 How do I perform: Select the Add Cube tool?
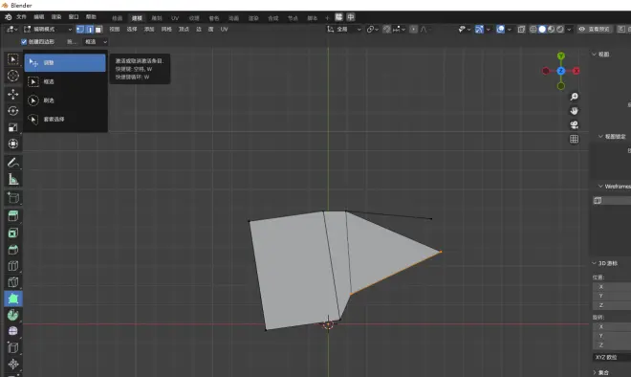click(12, 198)
